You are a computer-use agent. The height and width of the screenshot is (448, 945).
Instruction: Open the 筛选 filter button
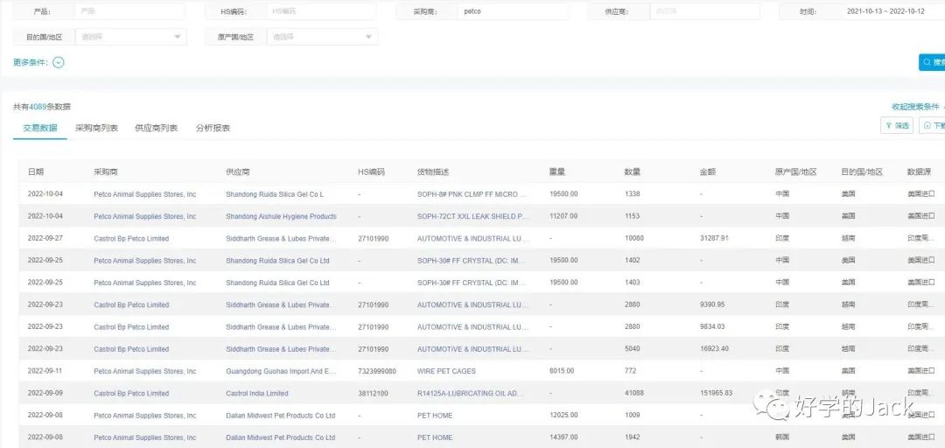pos(896,126)
